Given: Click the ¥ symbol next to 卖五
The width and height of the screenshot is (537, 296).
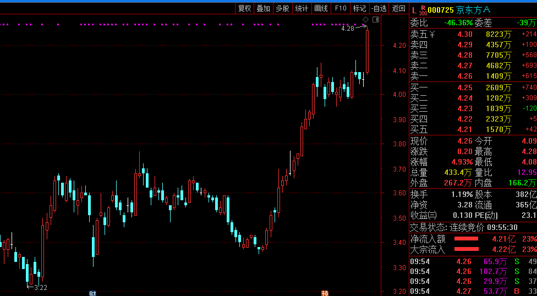Looking at the screenshot, I should click(432, 35).
